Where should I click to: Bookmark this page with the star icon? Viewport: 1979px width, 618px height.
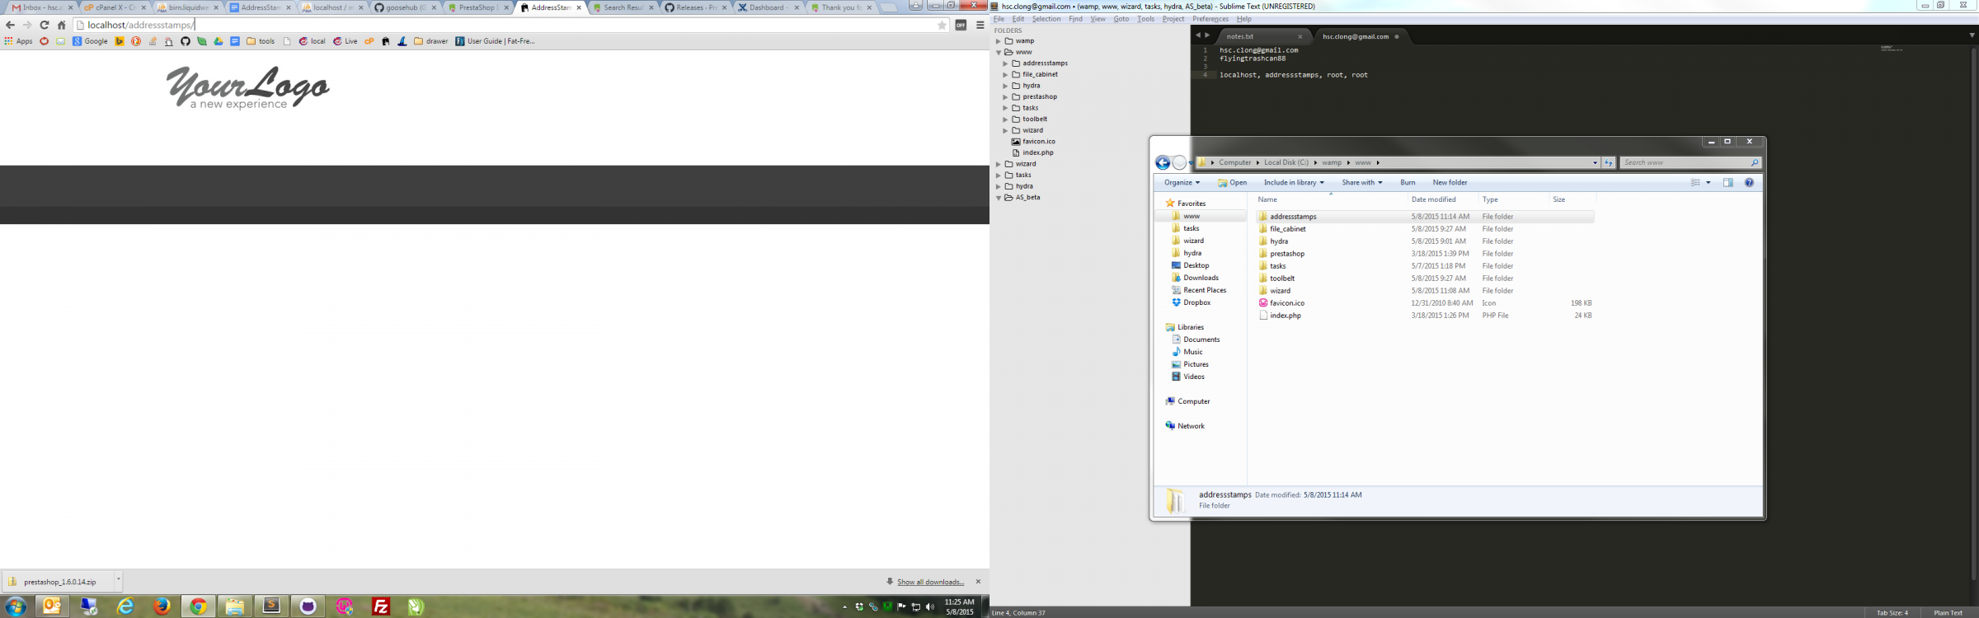[942, 26]
